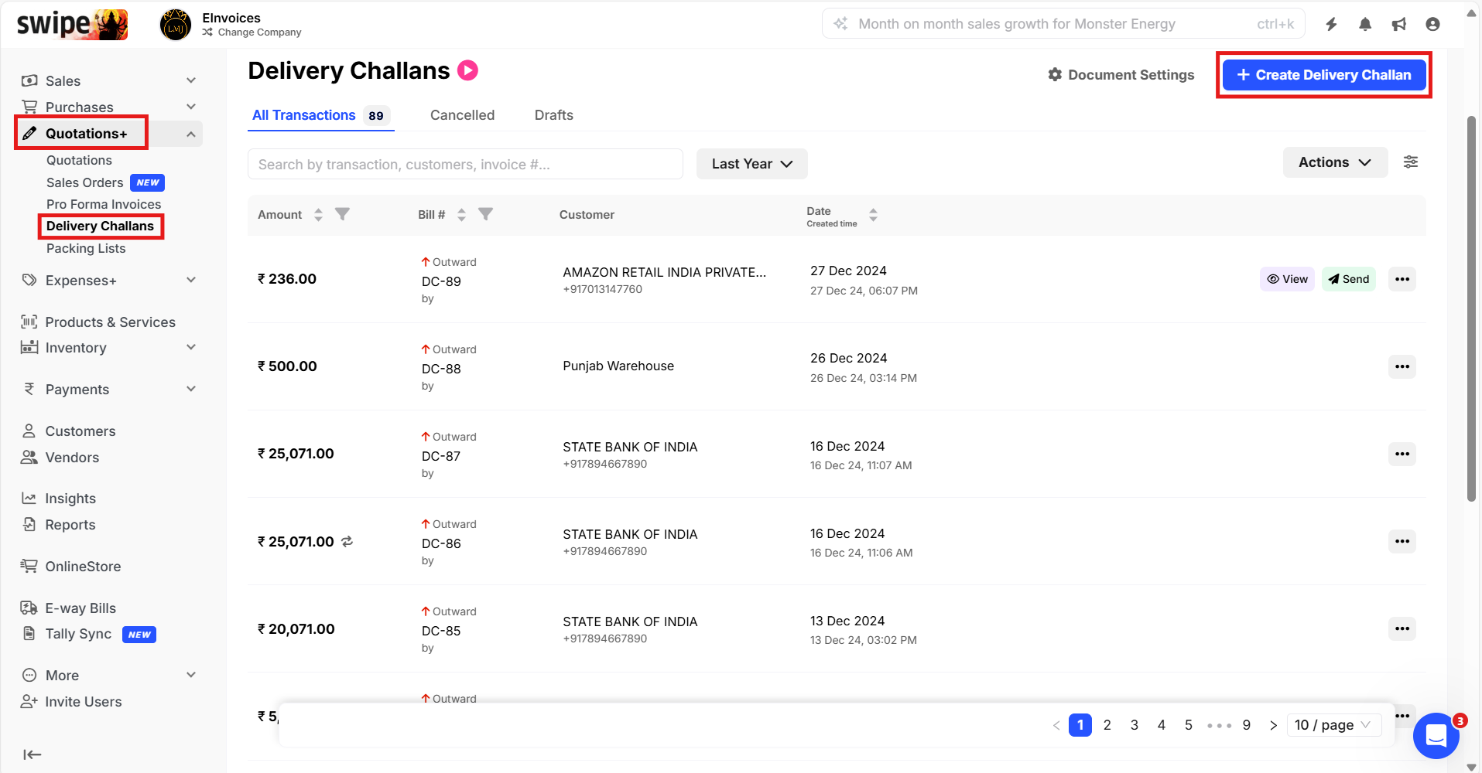
Task: Switch to the Drafts tab
Action: 553,115
